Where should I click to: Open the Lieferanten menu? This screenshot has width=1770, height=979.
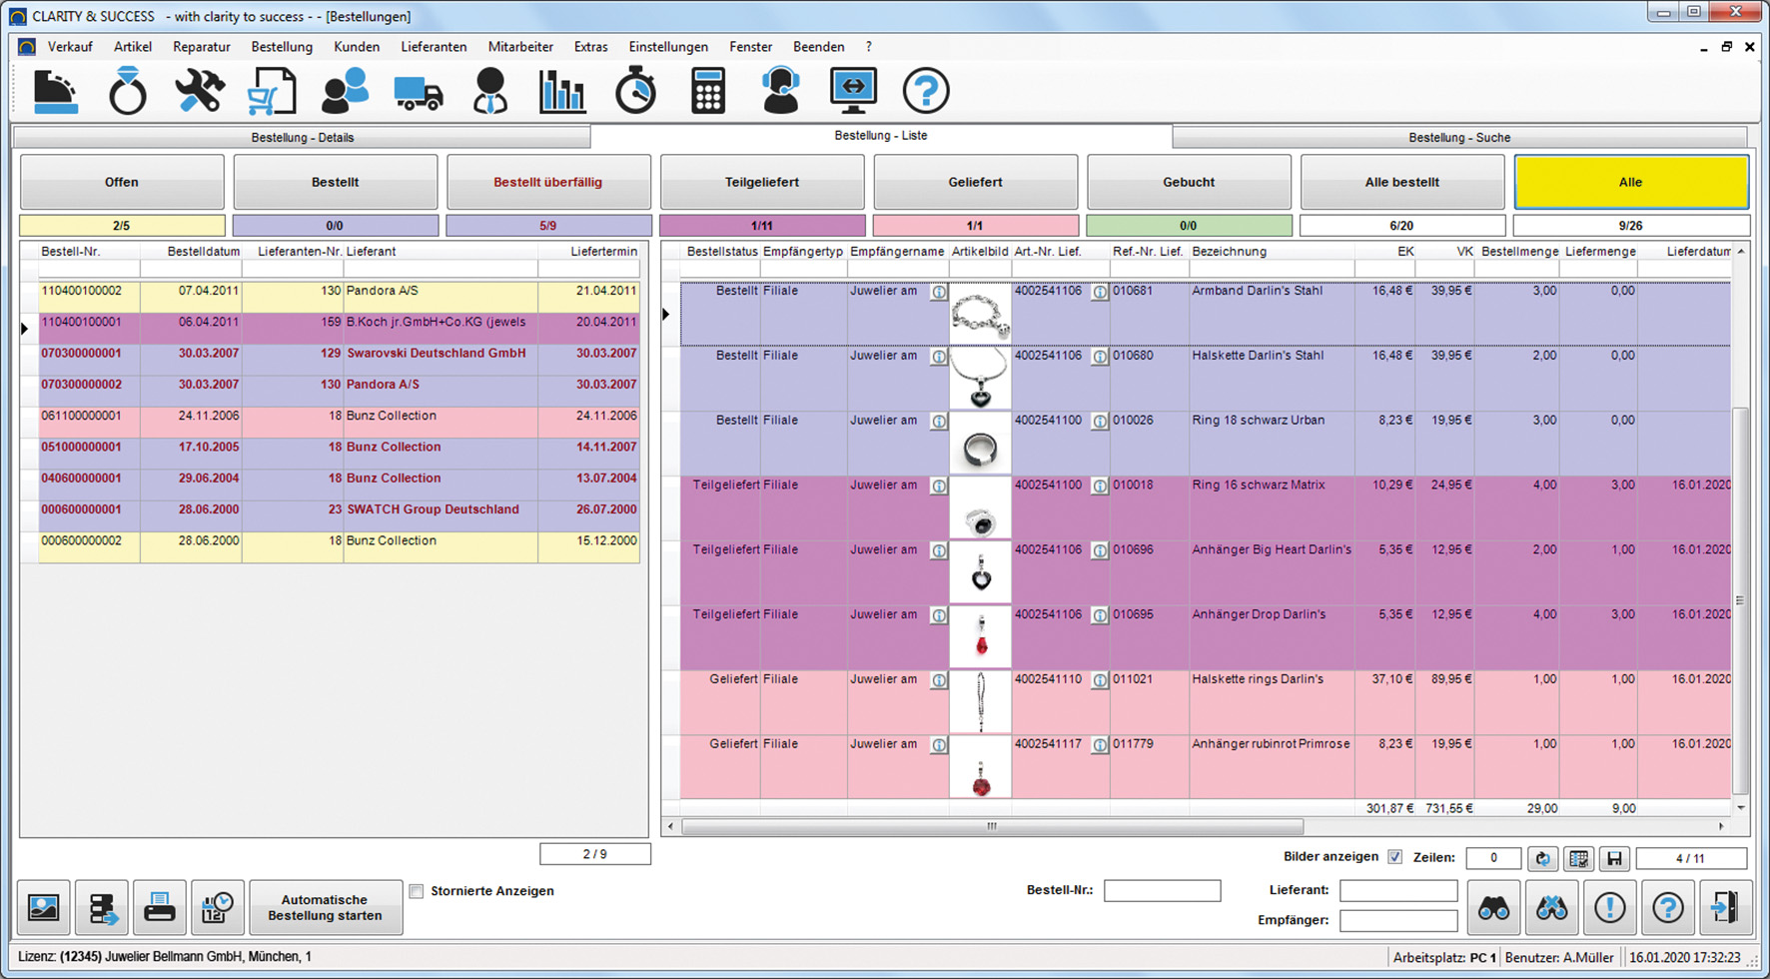434,47
